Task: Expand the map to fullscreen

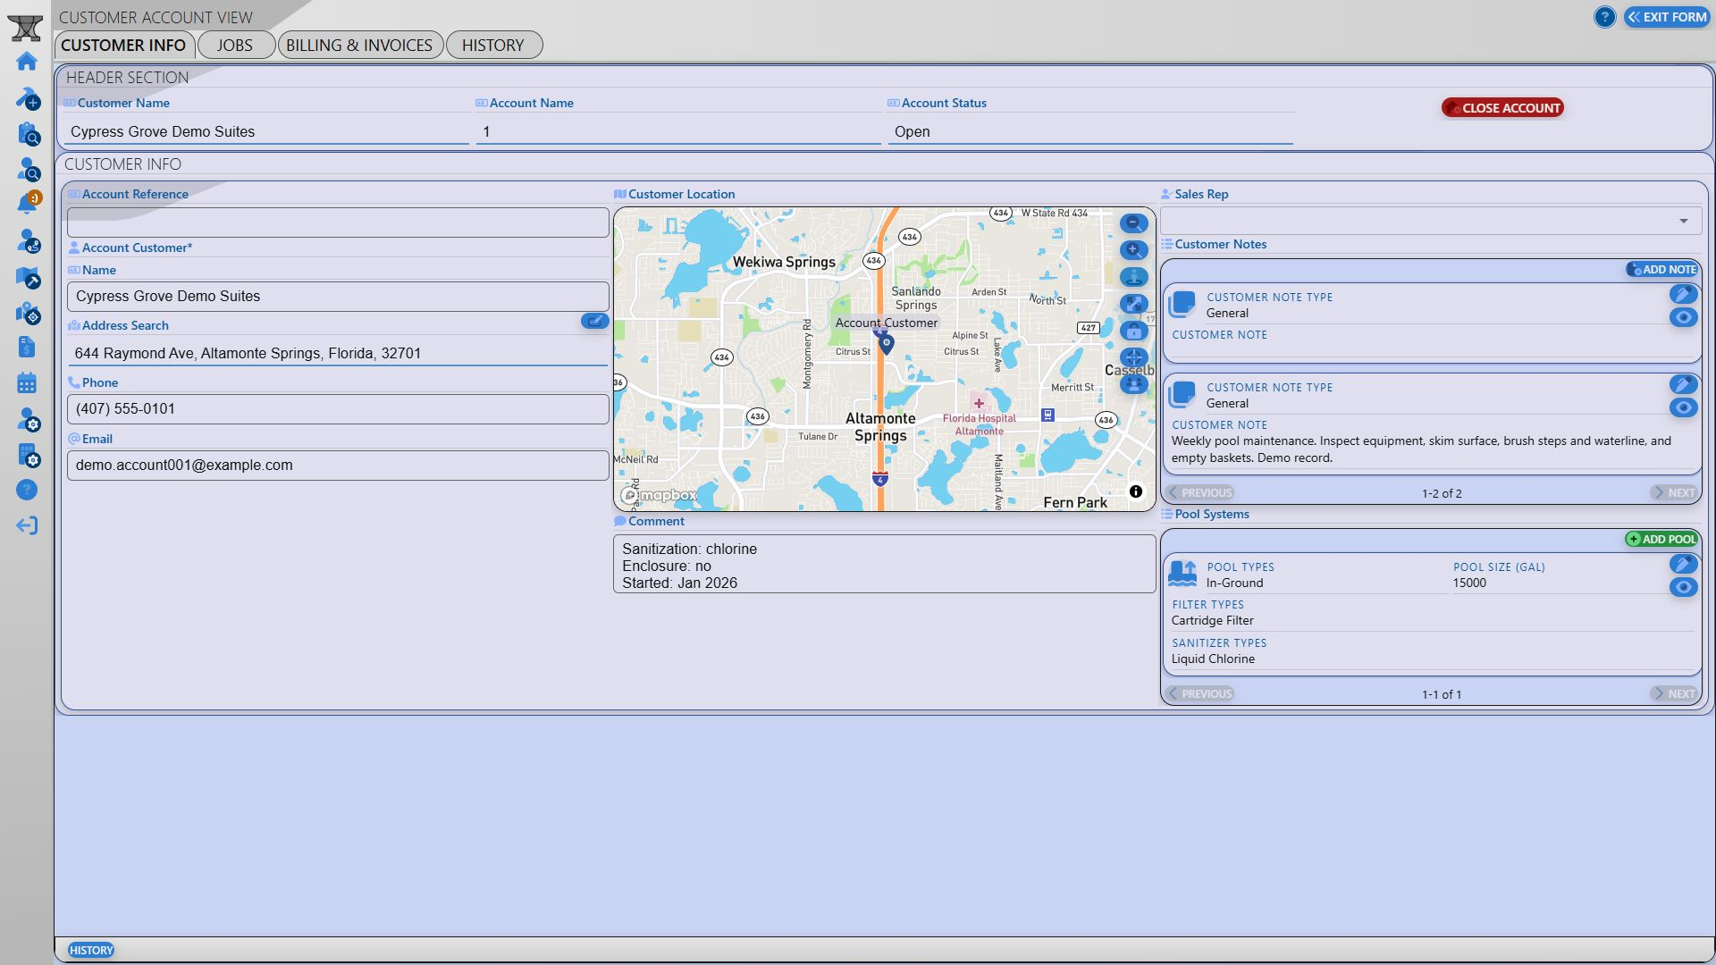Action: click(x=1133, y=304)
